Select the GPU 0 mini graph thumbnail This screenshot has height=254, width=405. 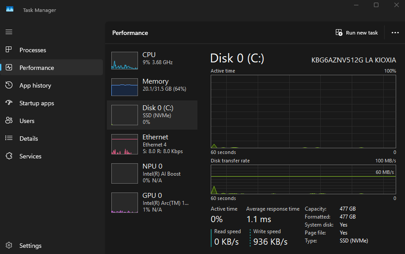click(125, 203)
